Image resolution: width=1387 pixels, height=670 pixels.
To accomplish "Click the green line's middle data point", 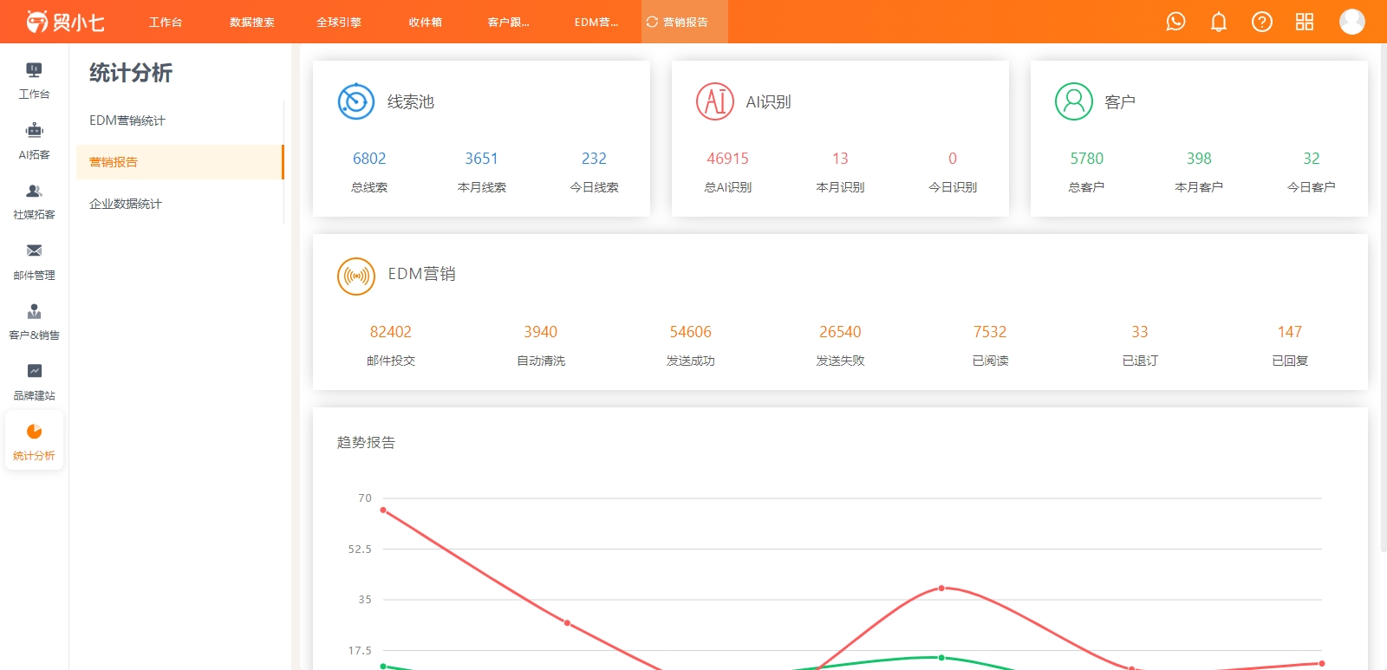I will pos(941,658).
